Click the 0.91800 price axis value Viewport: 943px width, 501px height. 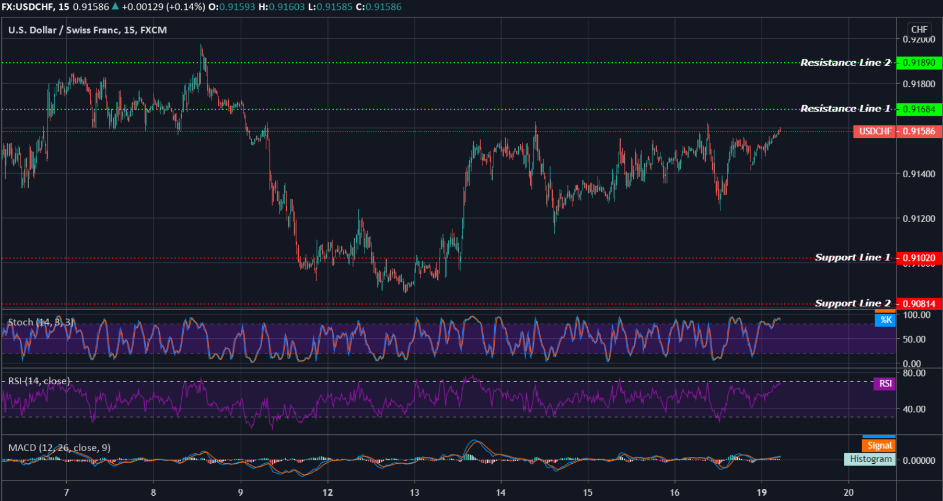click(919, 84)
